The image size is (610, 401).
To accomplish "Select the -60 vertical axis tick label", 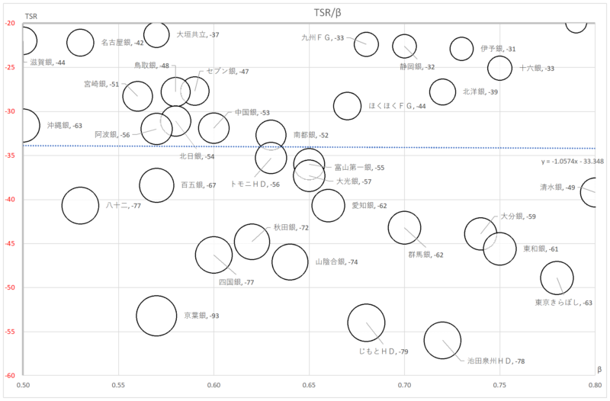I will pyautogui.click(x=10, y=376).
